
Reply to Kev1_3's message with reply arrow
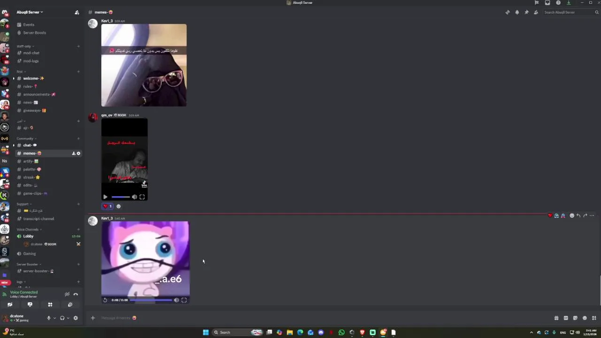(x=578, y=215)
